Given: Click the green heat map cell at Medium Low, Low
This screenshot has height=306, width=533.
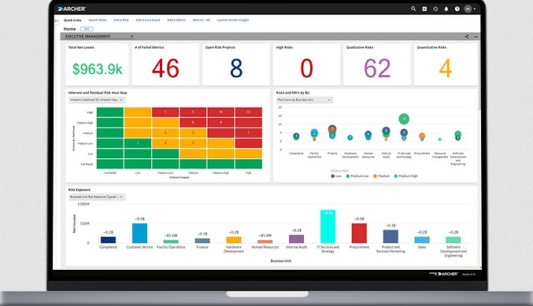Looking at the screenshot, I should click(138, 143).
